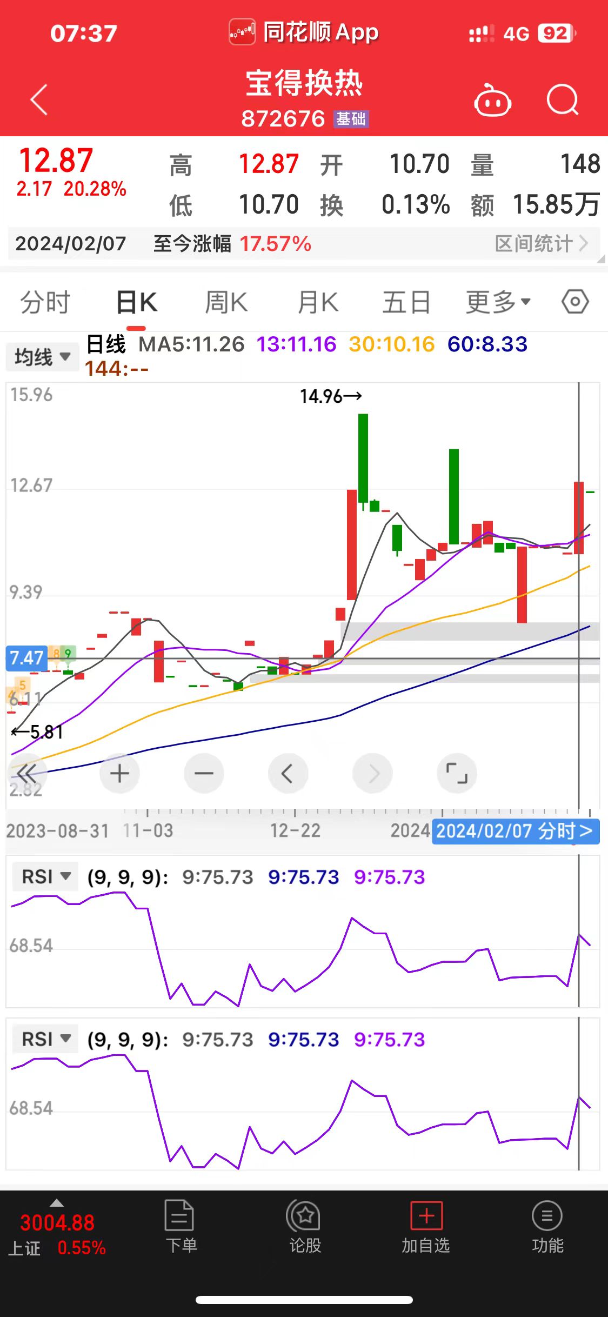Open second RSI indicator dropdown
This screenshot has width=608, height=1317.
(45, 1039)
